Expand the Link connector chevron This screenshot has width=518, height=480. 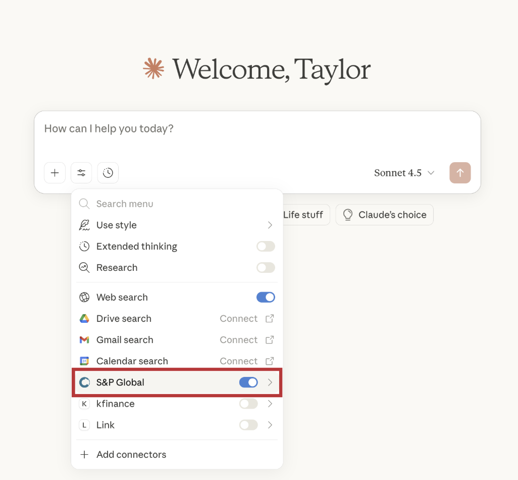pyautogui.click(x=270, y=425)
